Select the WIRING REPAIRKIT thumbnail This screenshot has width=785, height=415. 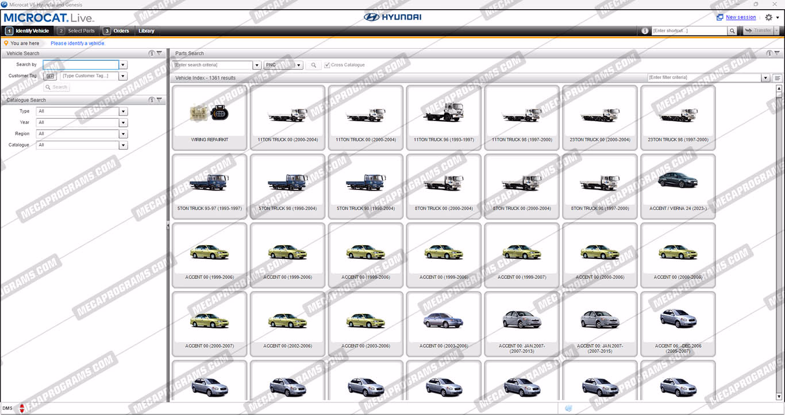tap(209, 118)
